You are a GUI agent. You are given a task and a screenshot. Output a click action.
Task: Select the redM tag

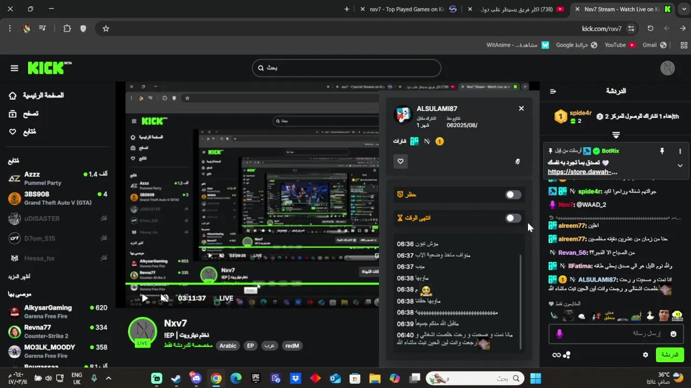(292, 346)
